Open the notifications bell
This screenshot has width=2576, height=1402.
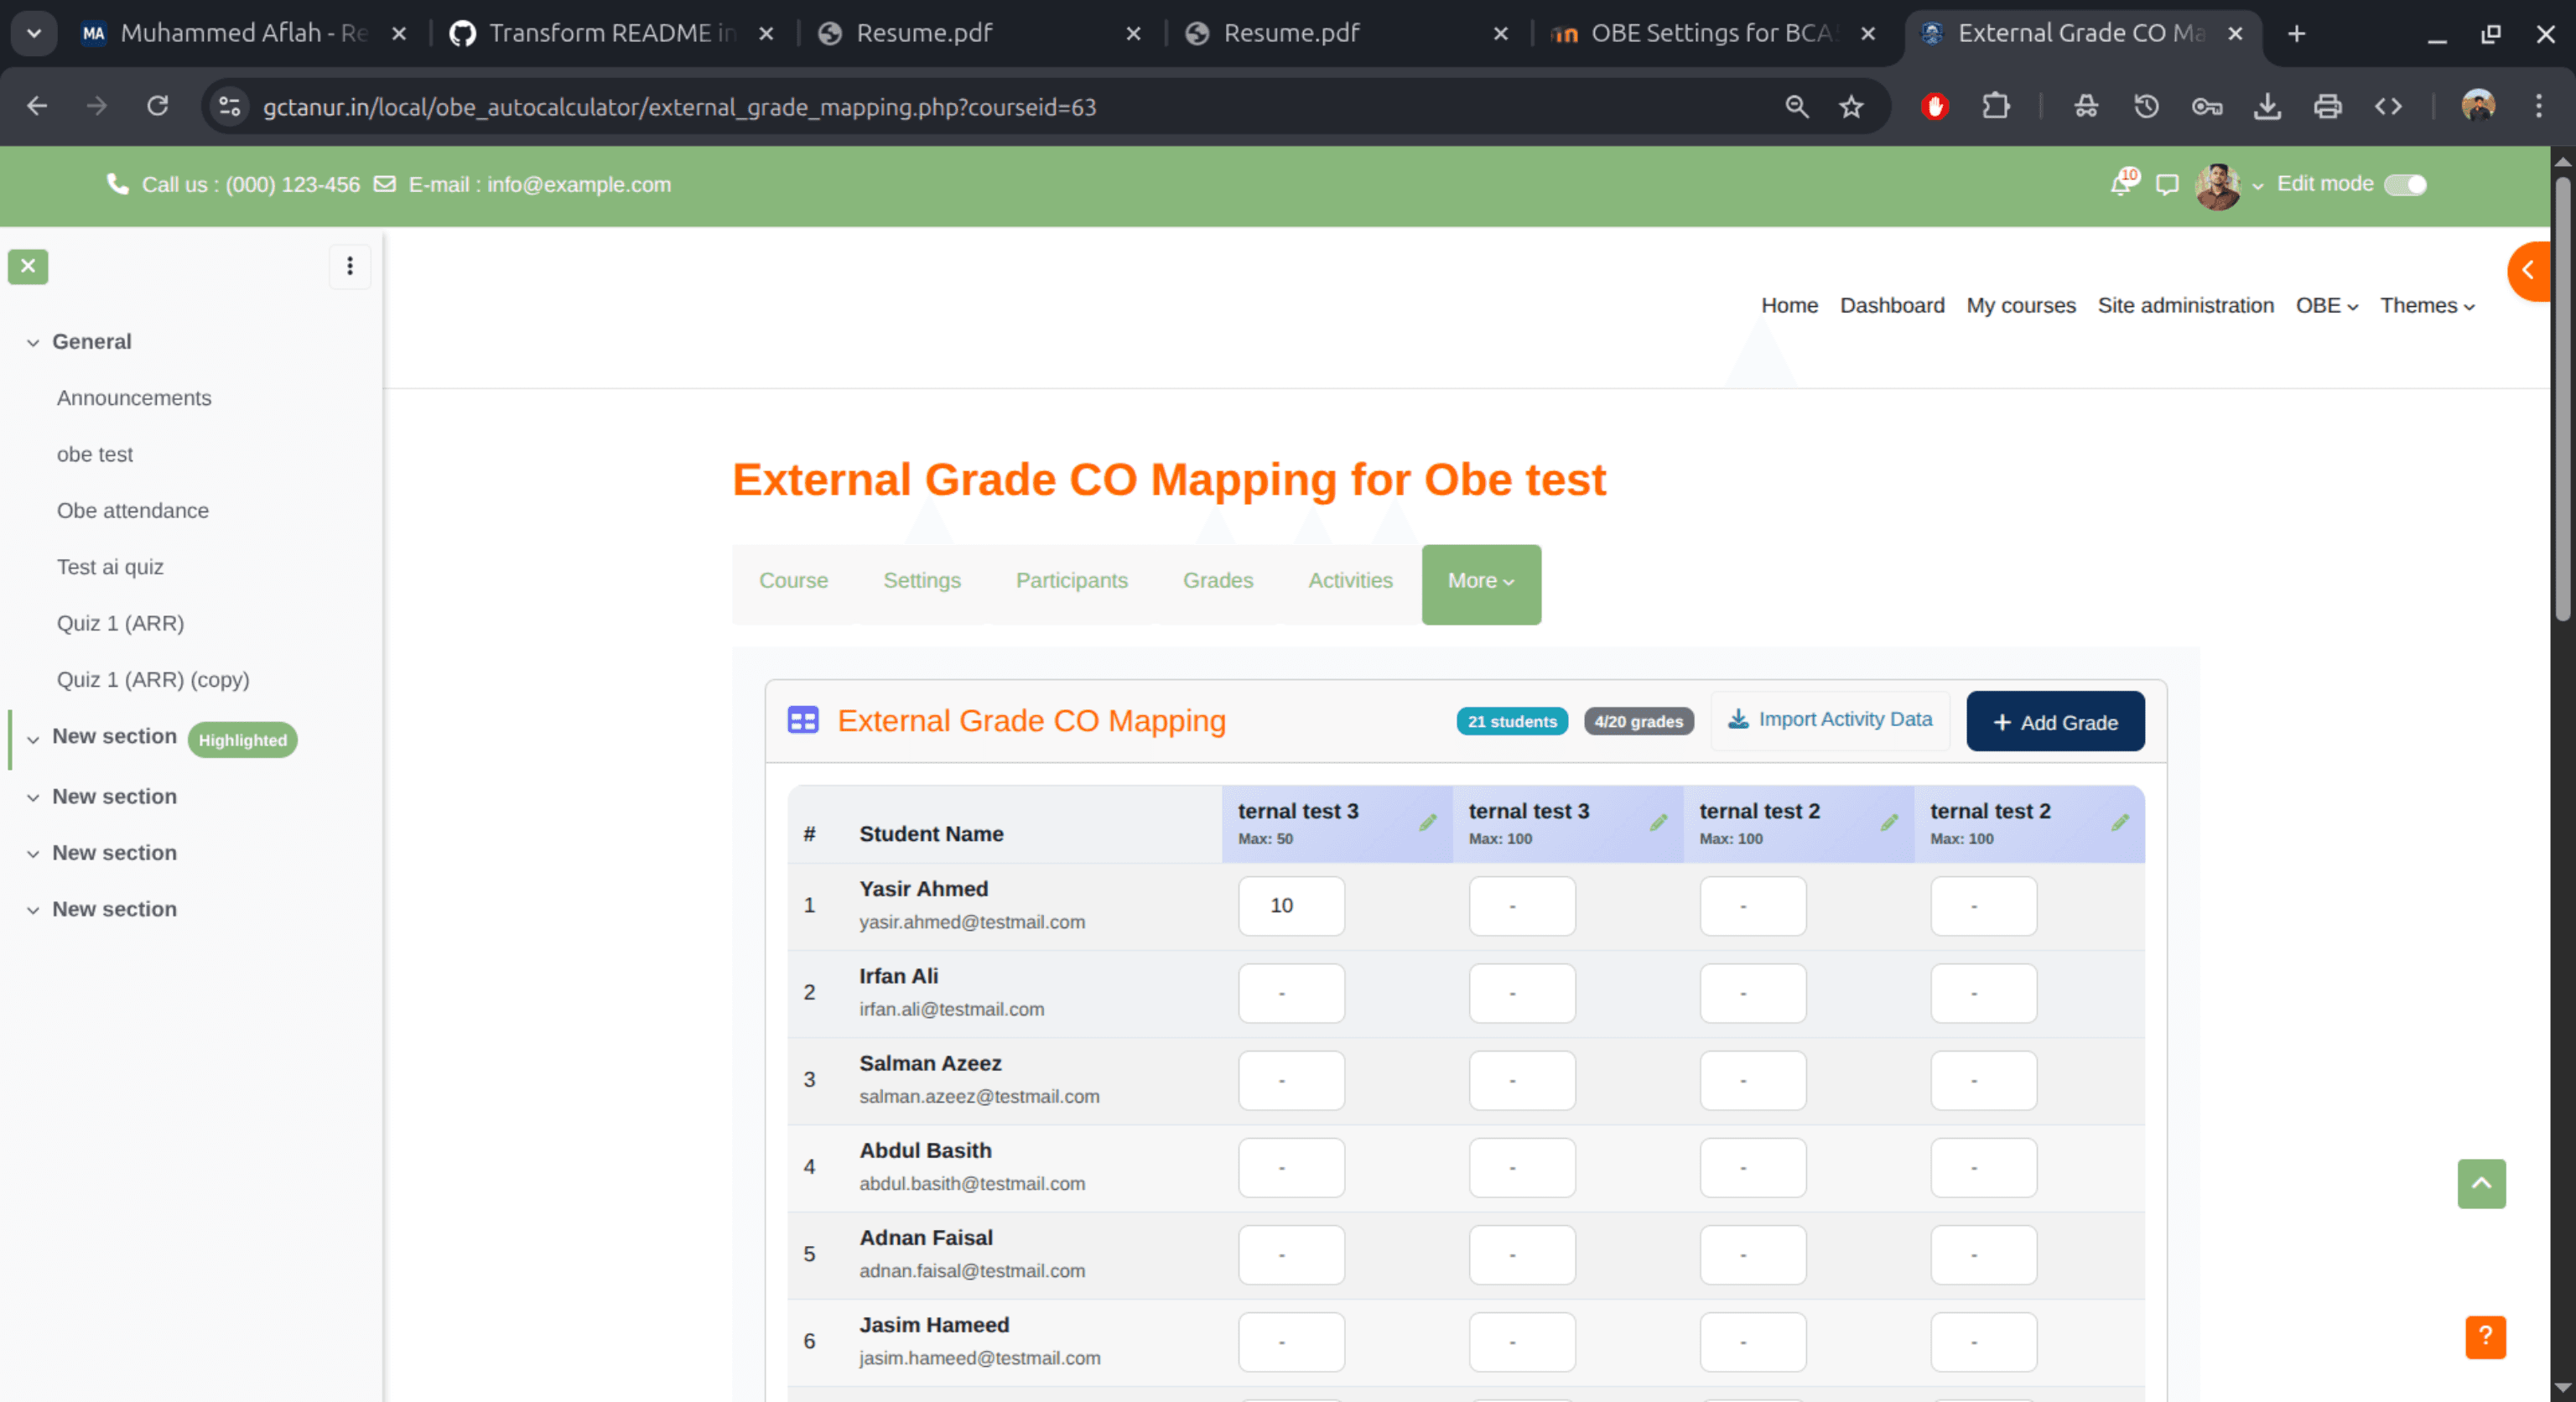pos(2120,184)
